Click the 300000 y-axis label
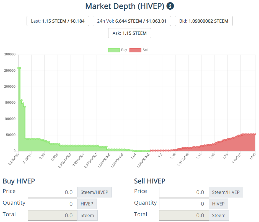 click(x=10, y=54)
